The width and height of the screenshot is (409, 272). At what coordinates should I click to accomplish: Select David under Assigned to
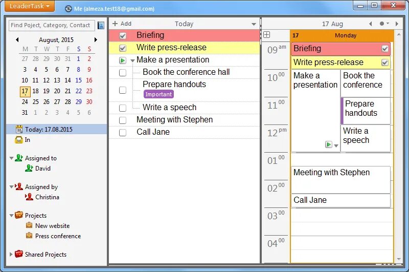[x=43, y=169]
